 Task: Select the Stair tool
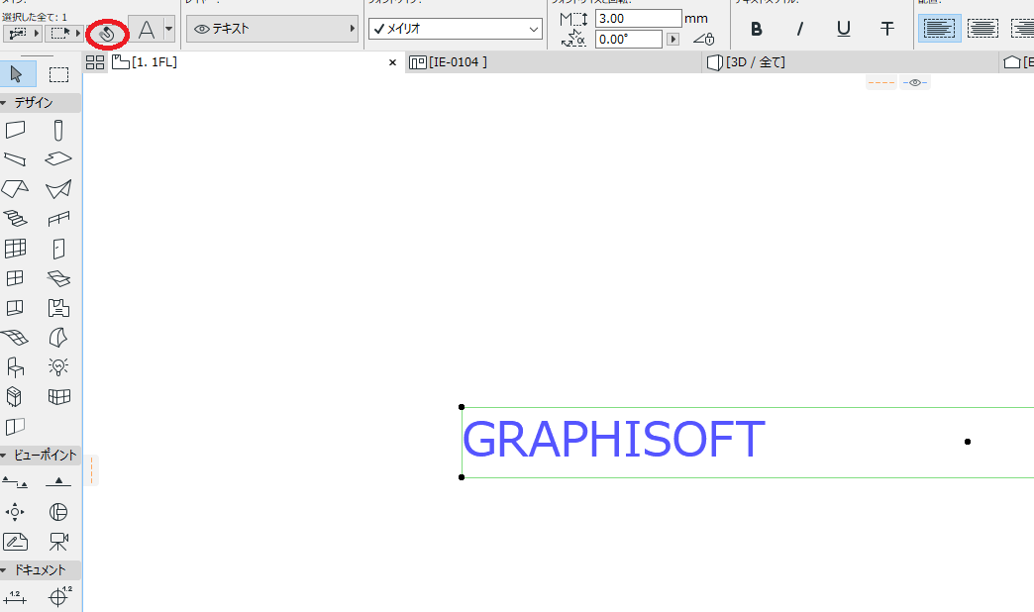15,218
